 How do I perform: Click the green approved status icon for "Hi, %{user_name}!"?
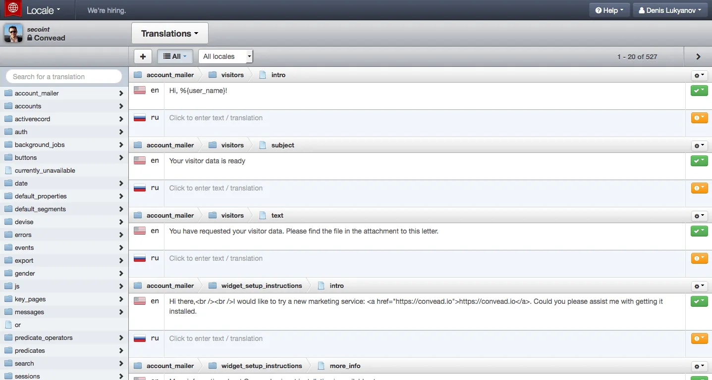click(x=699, y=90)
